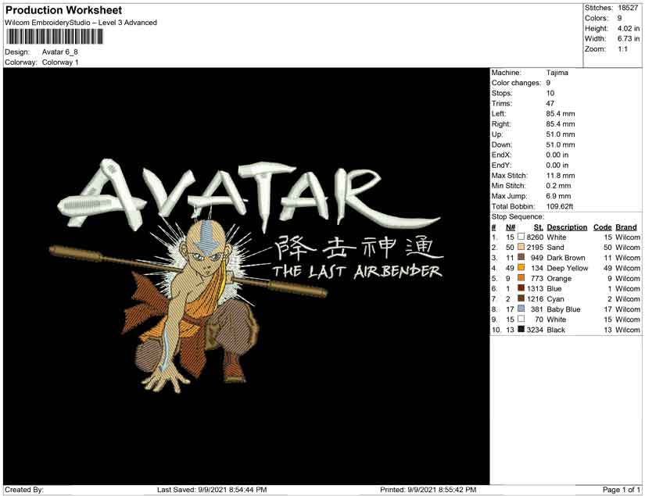
Task: Select the Blue row color swatch
Action: (521, 288)
